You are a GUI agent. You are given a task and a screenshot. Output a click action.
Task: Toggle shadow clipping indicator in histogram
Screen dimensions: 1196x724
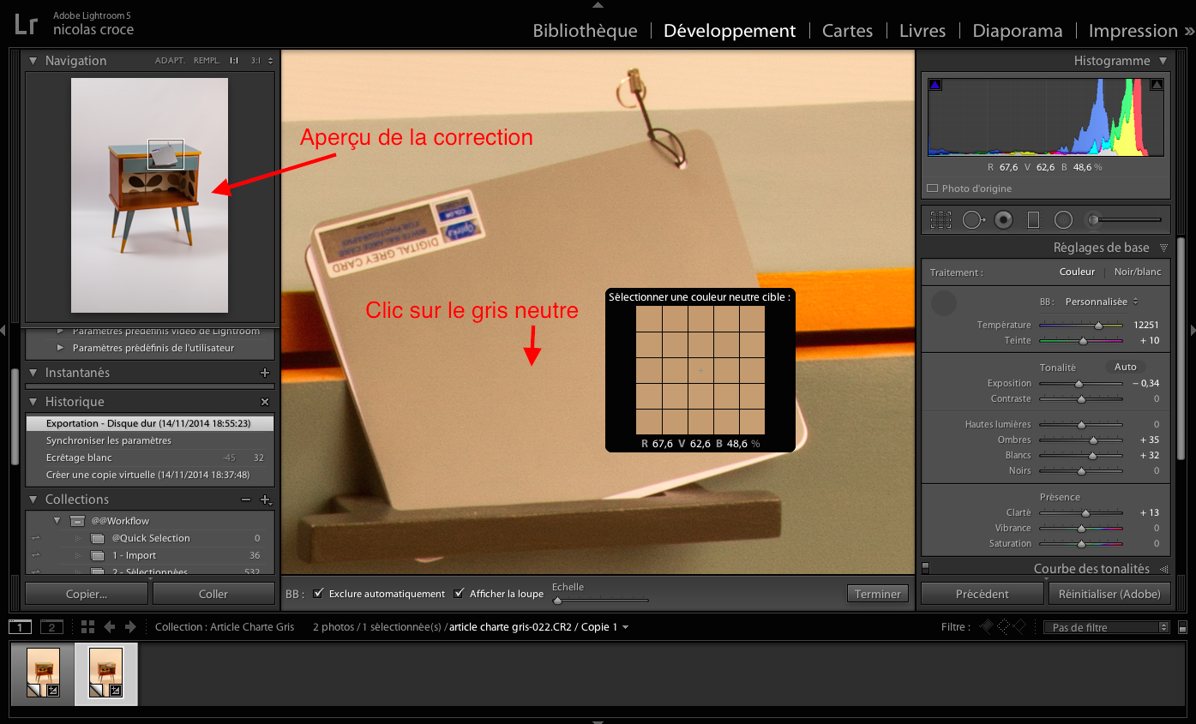(x=935, y=84)
